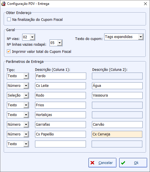Screen dimensions: 150x172
Task: Click the Cancelar button
Action: (102, 163)
